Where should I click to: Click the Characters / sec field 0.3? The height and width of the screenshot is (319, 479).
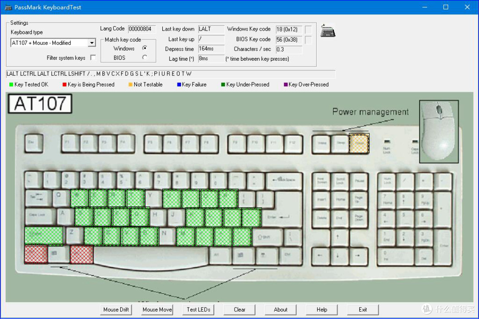[x=289, y=50]
